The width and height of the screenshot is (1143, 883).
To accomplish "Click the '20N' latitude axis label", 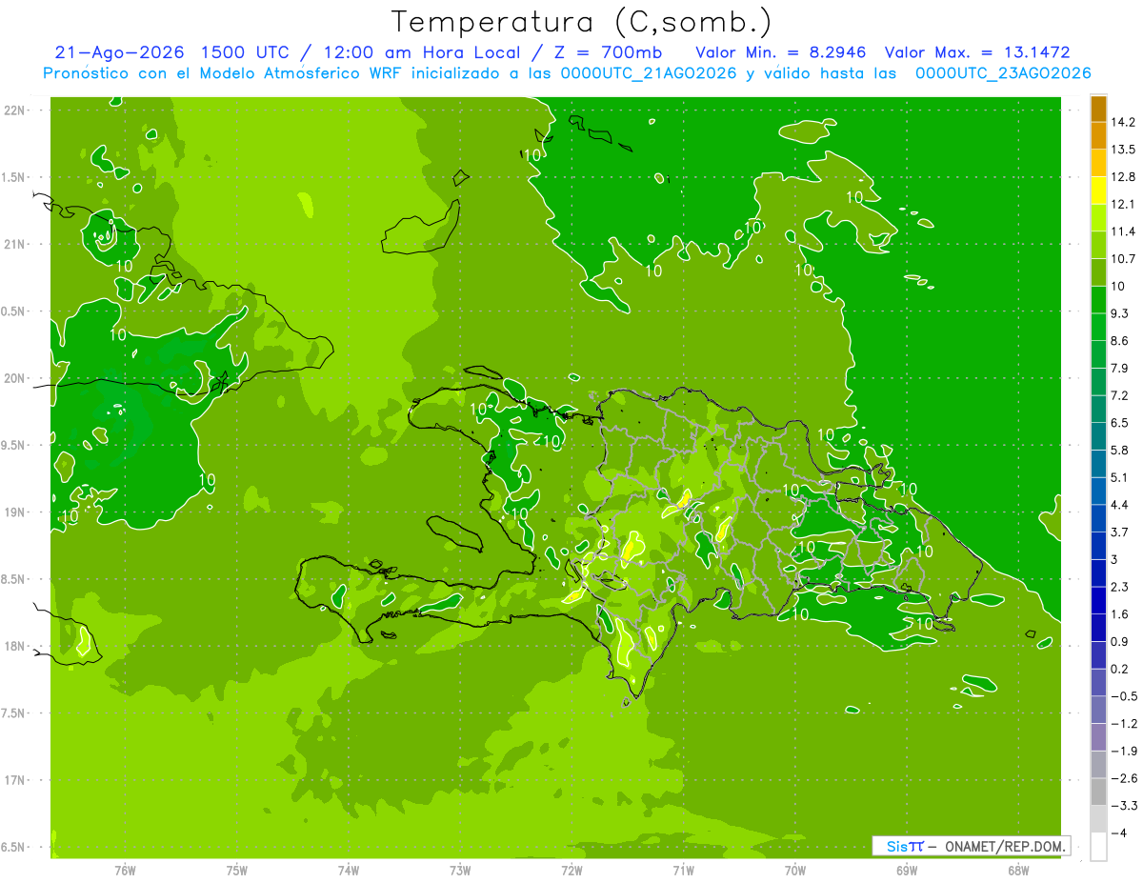I will [x=15, y=379].
